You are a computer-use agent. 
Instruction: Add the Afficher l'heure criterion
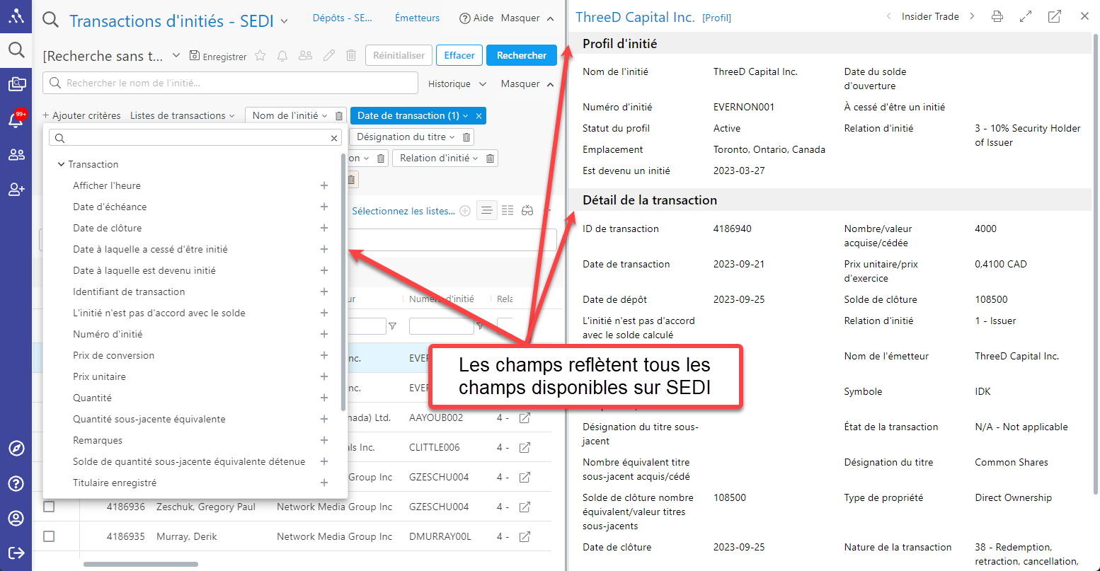click(324, 185)
